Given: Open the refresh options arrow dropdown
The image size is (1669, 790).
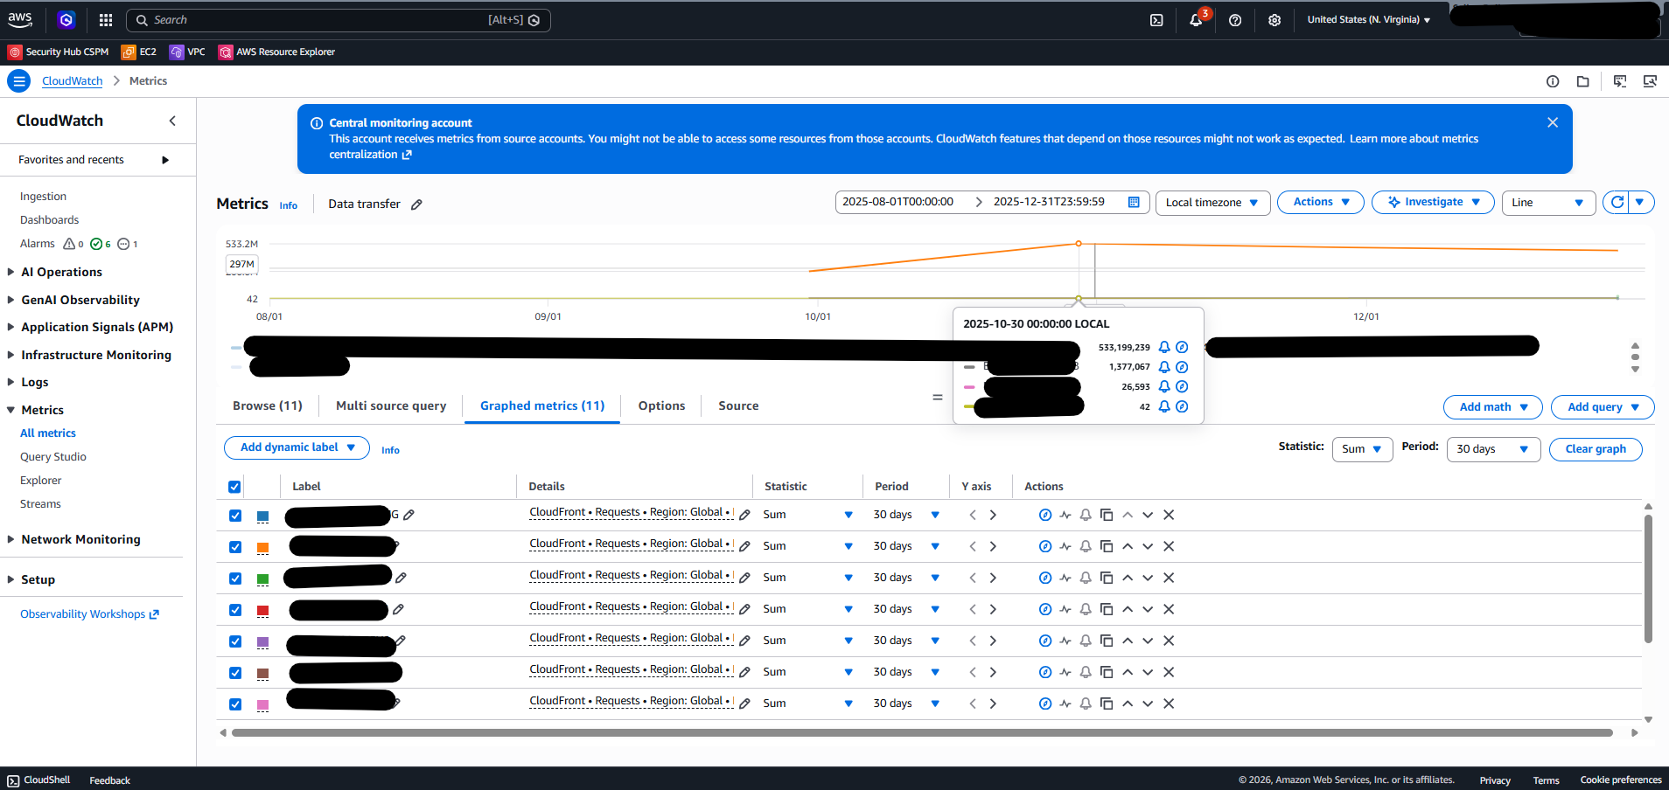Looking at the screenshot, I should click(1640, 202).
